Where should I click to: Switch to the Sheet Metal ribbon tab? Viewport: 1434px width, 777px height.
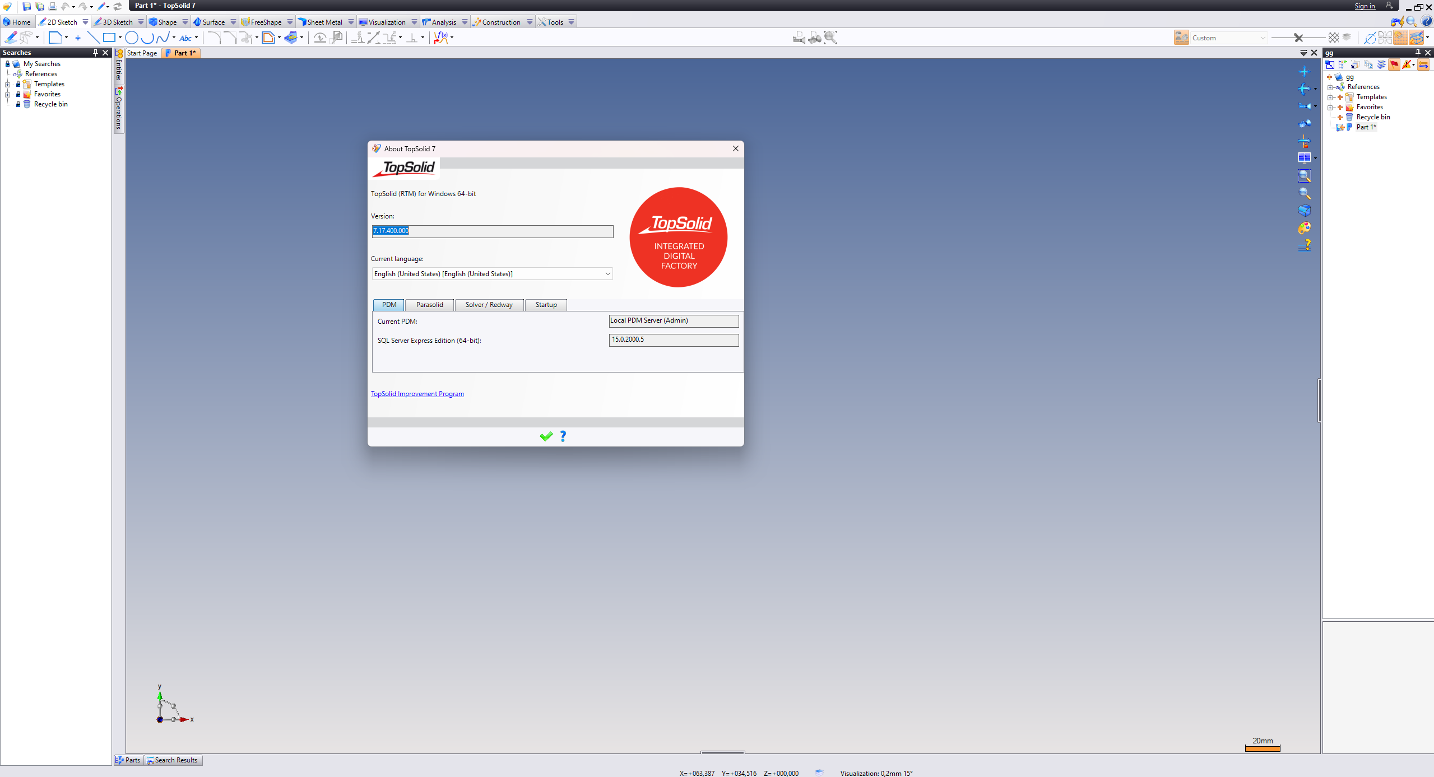coord(321,22)
